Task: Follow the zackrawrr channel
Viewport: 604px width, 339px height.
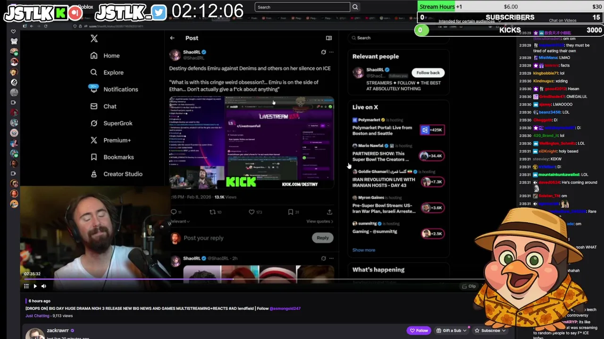Action: tap(419, 331)
